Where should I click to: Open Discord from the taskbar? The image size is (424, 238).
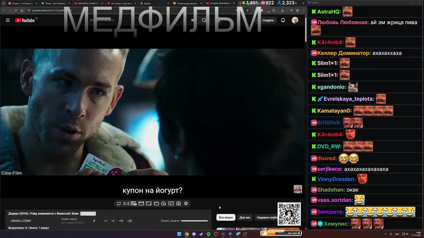194,234
